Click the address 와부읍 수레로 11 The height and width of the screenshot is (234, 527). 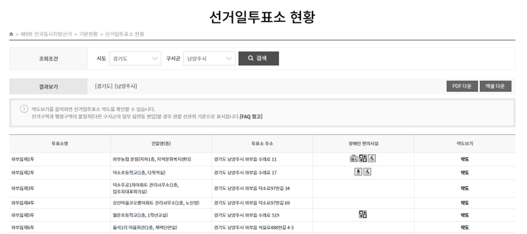[x=245, y=159]
